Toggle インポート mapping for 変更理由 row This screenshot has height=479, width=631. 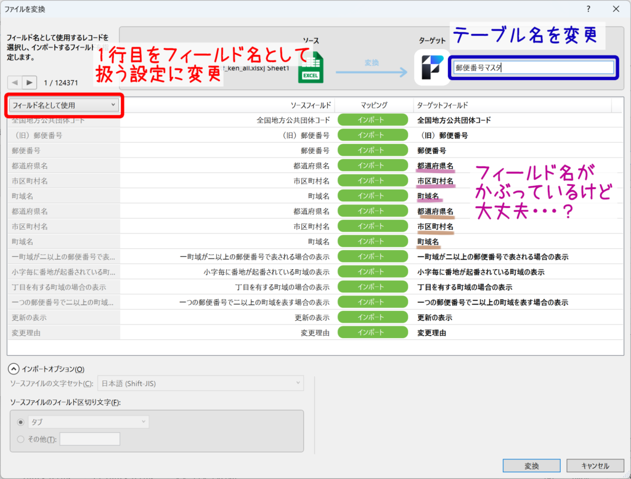click(x=373, y=332)
